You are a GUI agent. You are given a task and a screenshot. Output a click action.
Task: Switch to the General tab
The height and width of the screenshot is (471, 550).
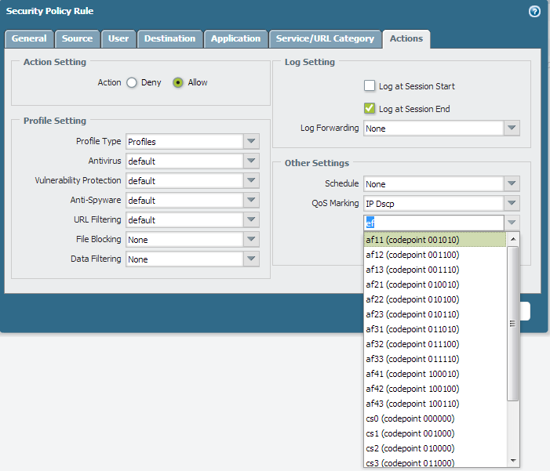click(x=29, y=38)
